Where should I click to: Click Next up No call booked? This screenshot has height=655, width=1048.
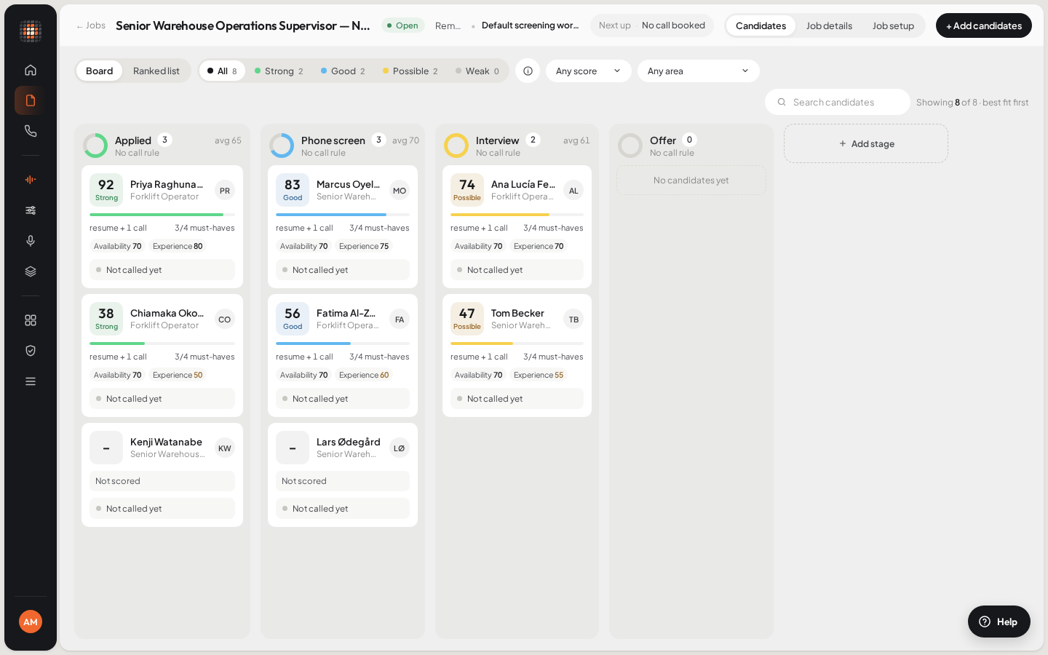click(652, 25)
